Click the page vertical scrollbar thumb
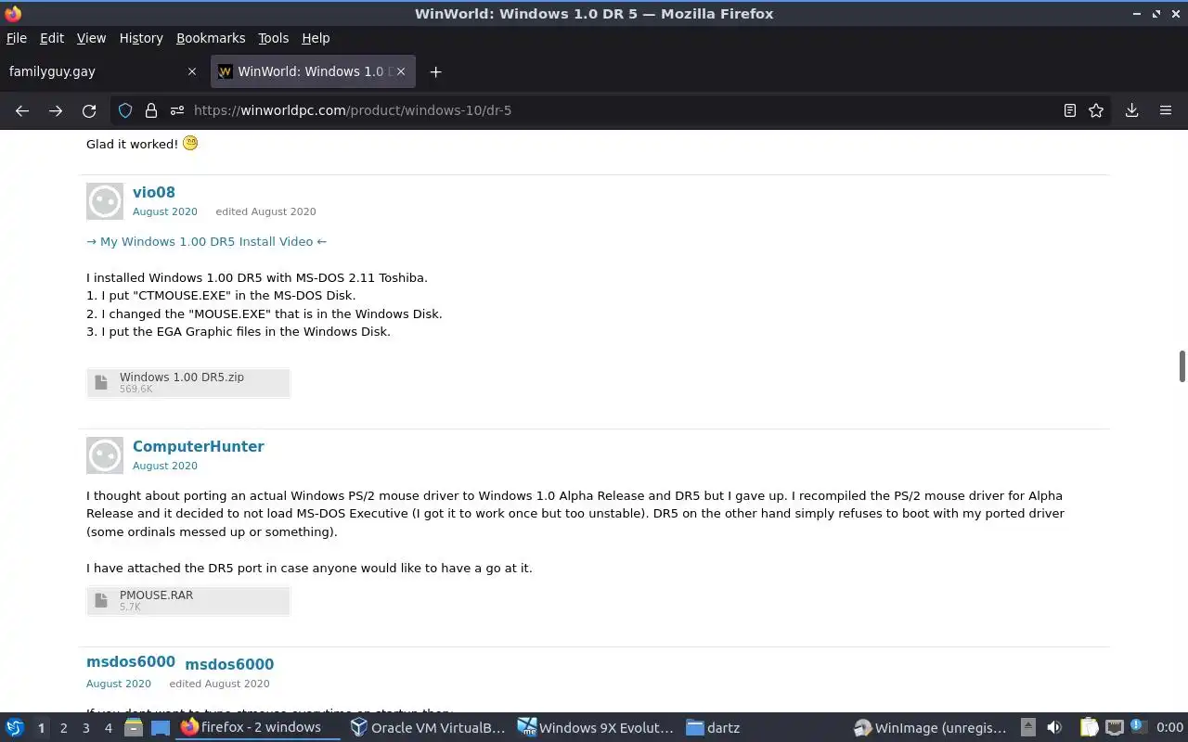 pyautogui.click(x=1182, y=365)
